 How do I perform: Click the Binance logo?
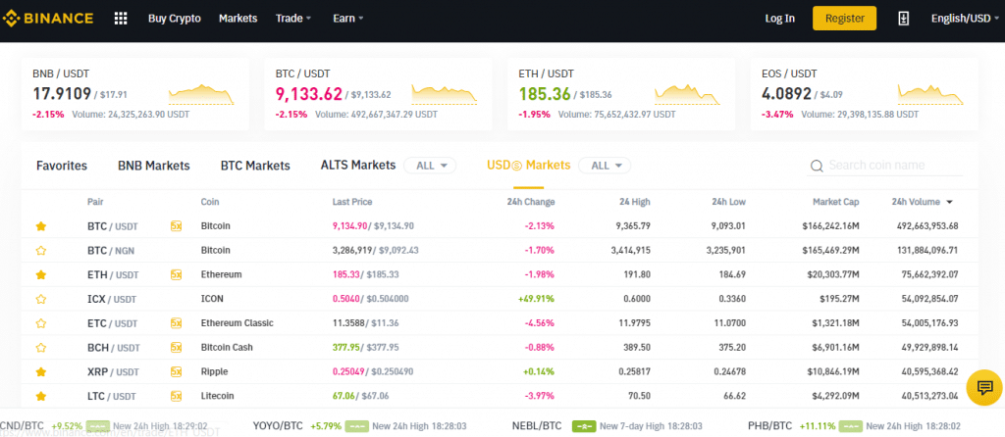47,18
